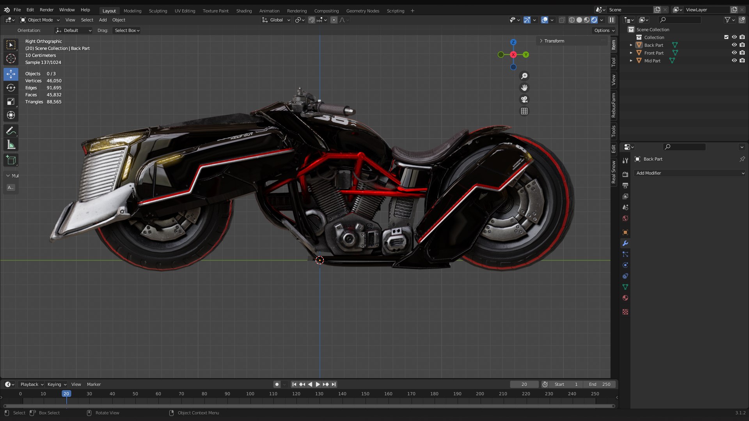Pick the Scale tool
This screenshot has height=421, width=749.
11,101
